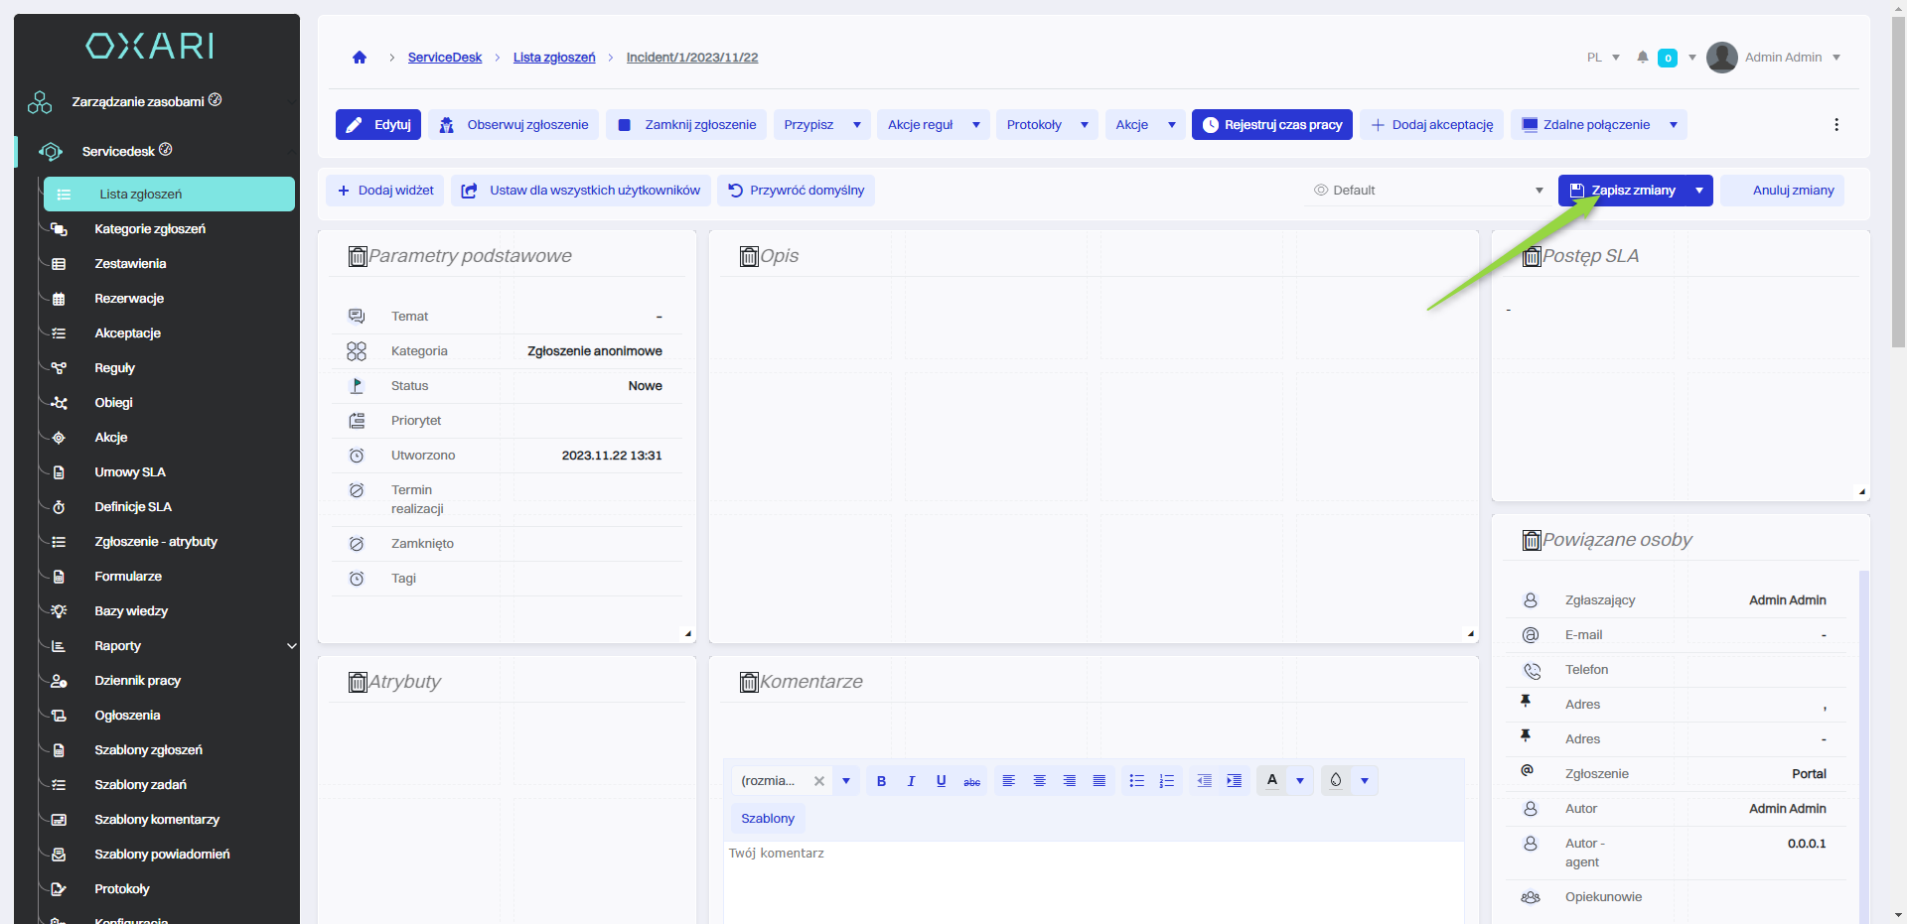The width and height of the screenshot is (1907, 924).
Task: Toggle bold formatting in comment editor
Action: pos(881,781)
